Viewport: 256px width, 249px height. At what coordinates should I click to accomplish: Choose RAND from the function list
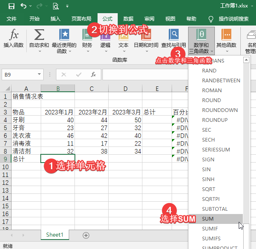tap(216, 70)
